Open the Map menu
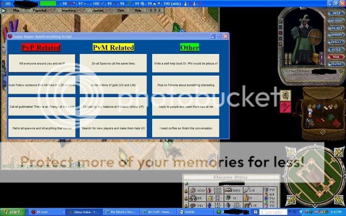This screenshot has width=346, height=216. (16, 10)
